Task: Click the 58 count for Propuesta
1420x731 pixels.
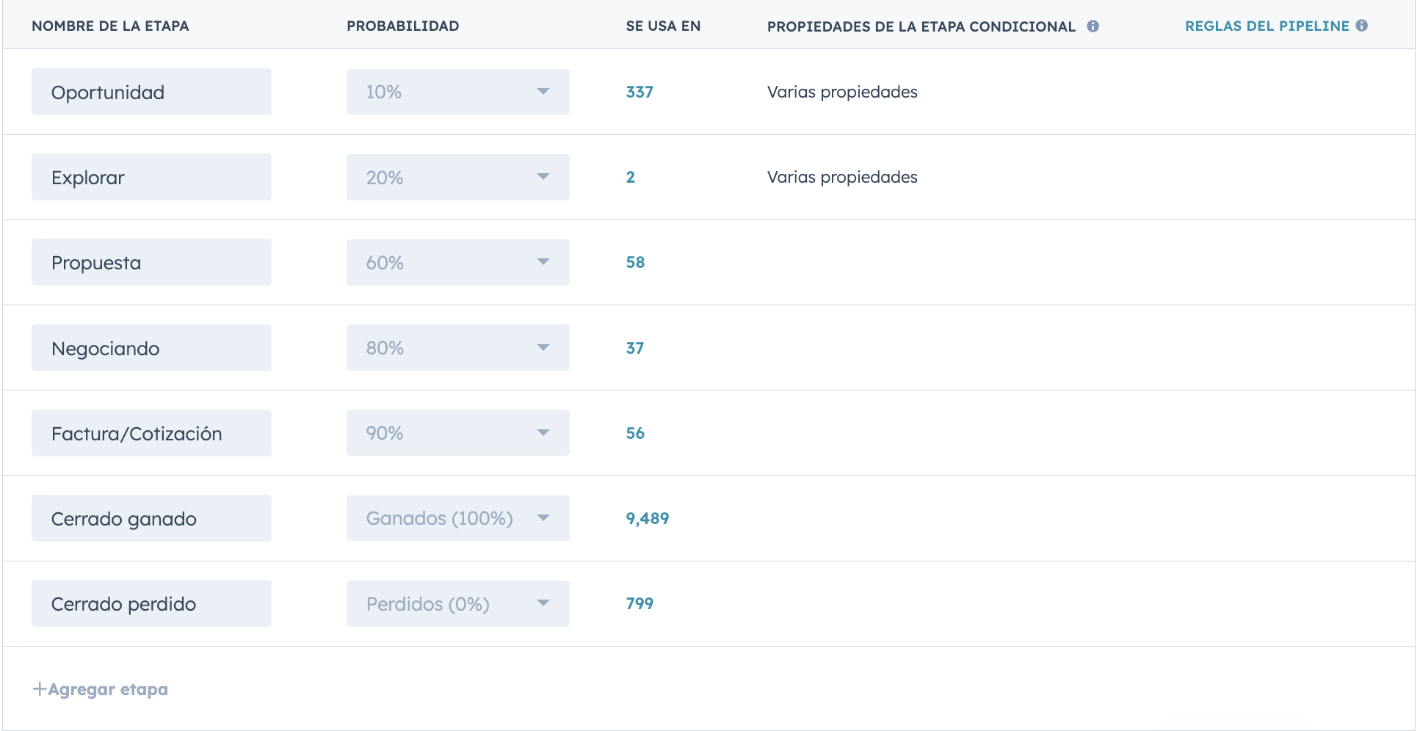Action: click(635, 263)
